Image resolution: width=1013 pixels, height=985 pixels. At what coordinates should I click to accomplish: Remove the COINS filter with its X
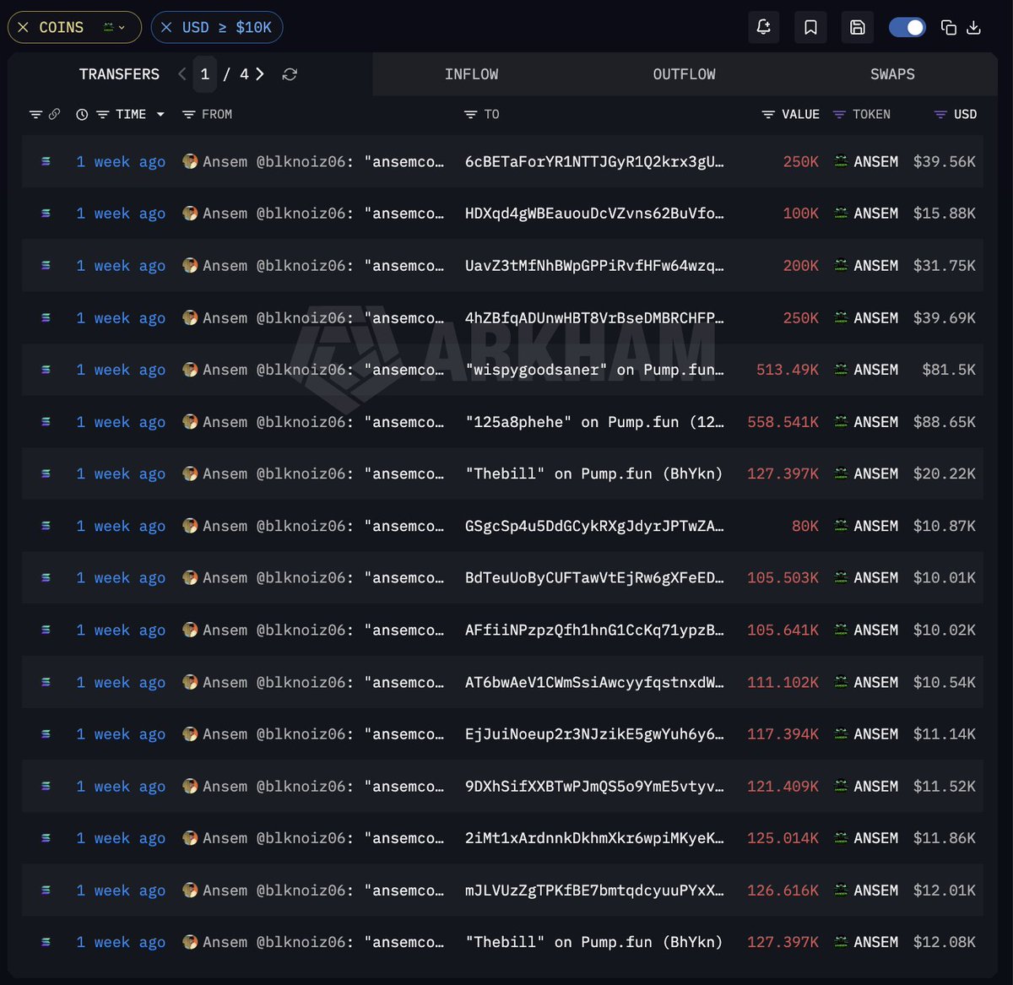[23, 28]
